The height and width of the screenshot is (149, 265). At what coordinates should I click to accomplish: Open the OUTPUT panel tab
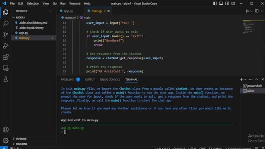click(90, 79)
